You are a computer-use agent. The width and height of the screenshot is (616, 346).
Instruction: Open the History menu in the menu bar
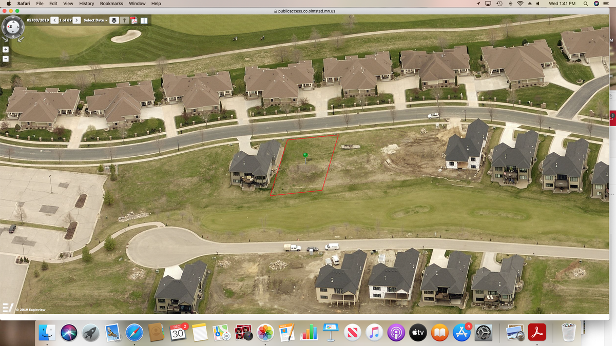click(86, 4)
